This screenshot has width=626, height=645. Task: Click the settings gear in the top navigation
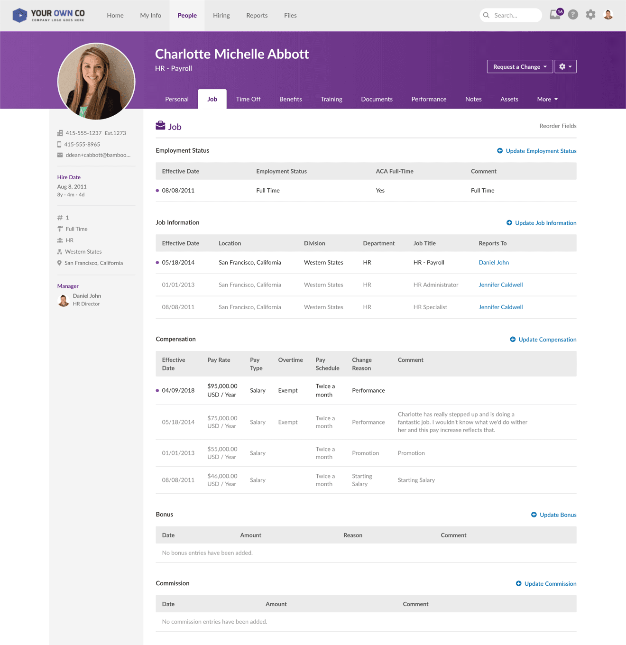(590, 15)
